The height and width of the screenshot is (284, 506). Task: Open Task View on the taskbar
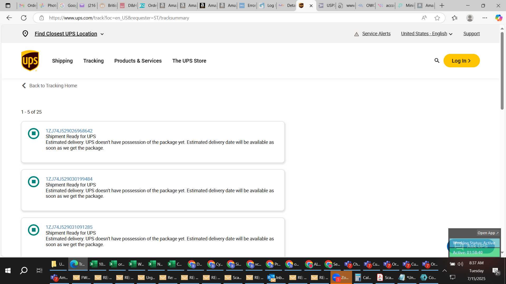point(39,271)
